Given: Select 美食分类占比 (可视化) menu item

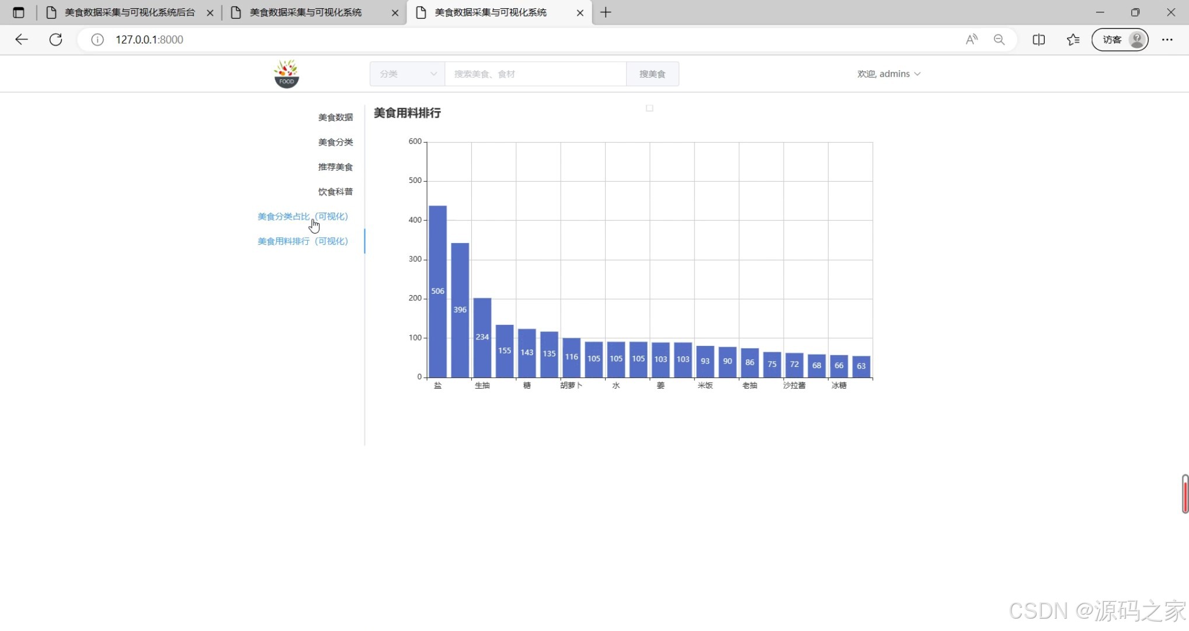Looking at the screenshot, I should [x=303, y=217].
